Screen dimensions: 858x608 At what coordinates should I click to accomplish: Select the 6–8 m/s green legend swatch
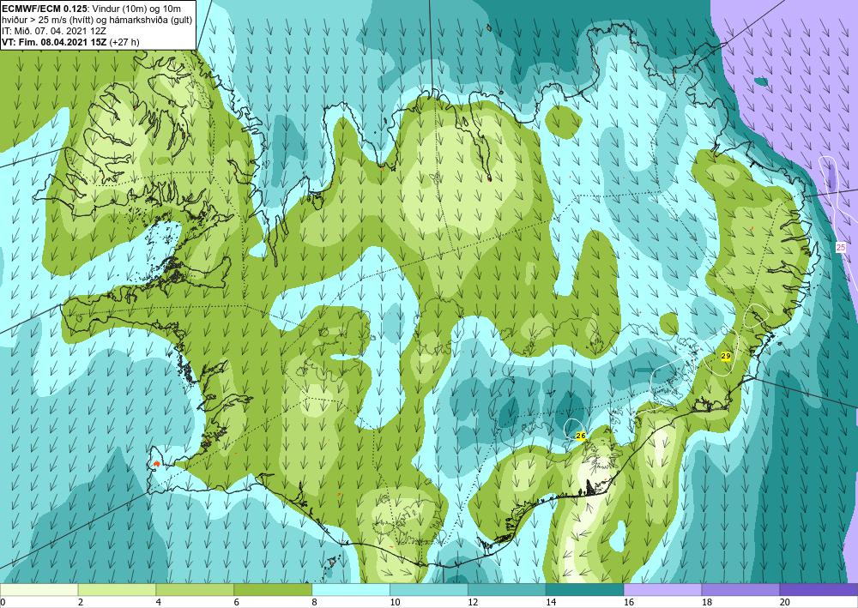point(273,590)
